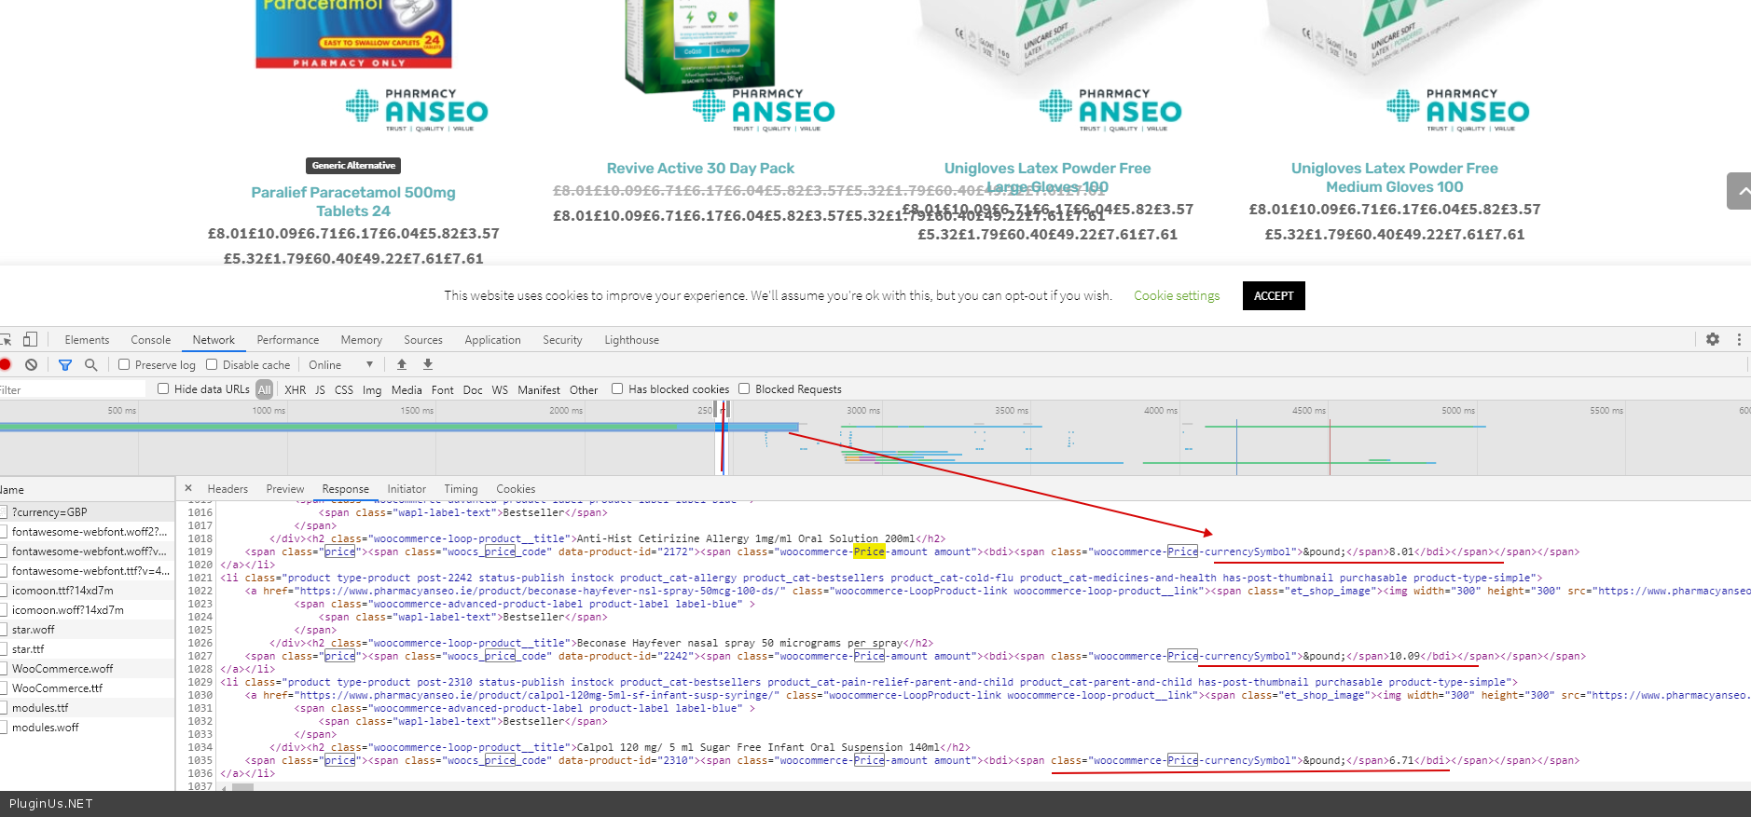
Task: Click the import HAR upload arrow
Action: [x=402, y=365]
